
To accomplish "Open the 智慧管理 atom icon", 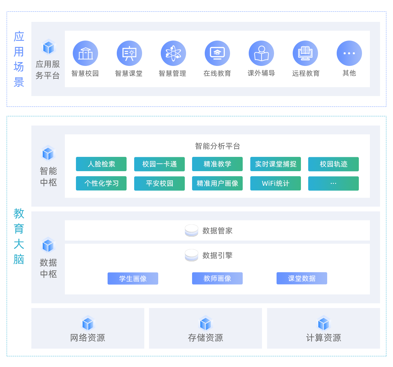I will 173,53.
